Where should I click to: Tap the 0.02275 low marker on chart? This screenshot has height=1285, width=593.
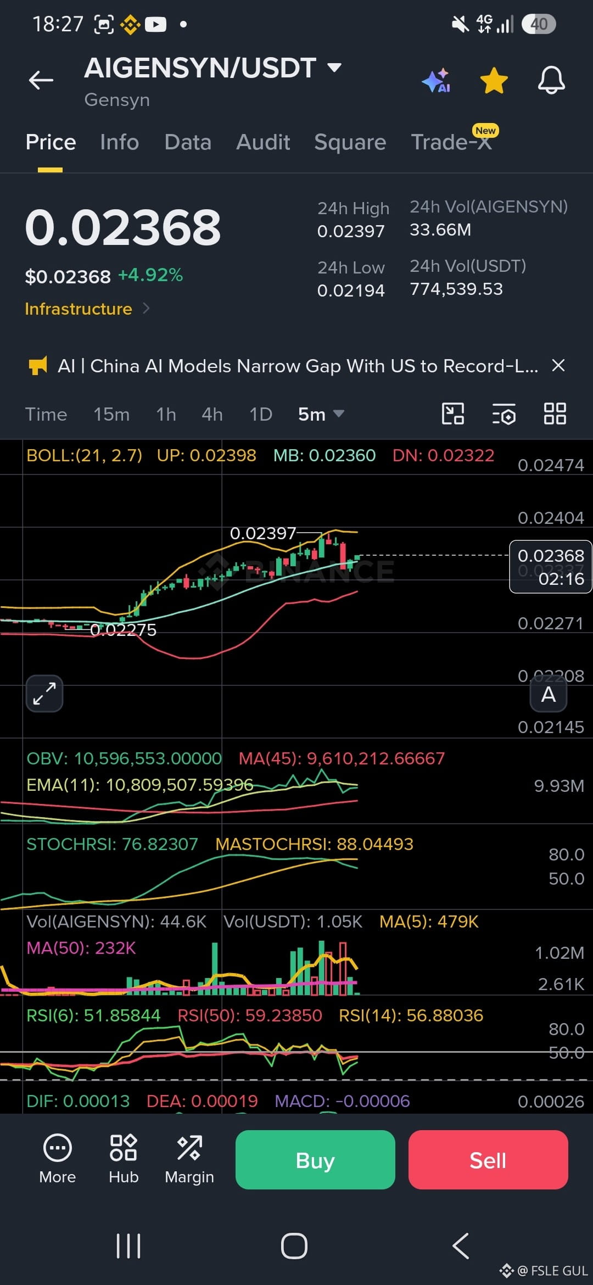123,630
